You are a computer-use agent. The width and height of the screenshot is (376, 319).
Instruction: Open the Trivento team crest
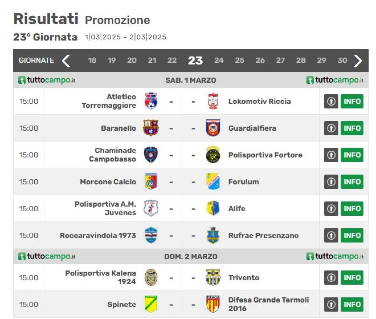click(x=213, y=277)
